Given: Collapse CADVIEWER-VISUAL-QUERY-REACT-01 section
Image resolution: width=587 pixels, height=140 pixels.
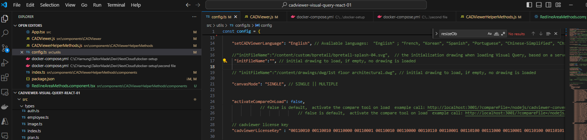Looking at the screenshot, I should click(107, 93).
